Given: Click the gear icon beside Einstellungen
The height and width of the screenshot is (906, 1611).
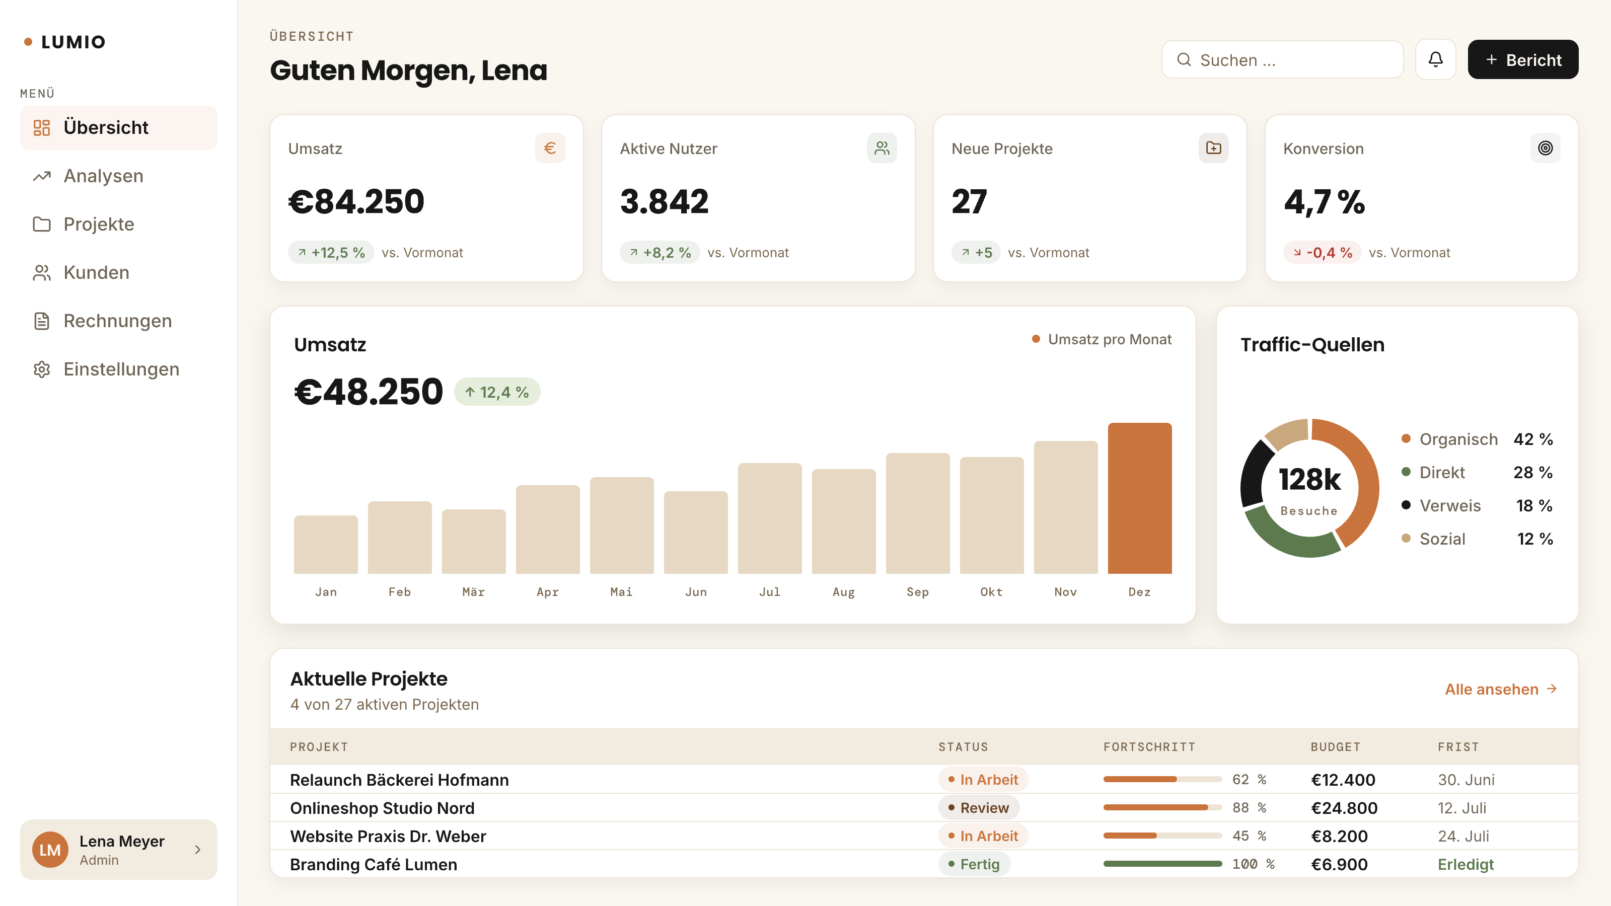Looking at the screenshot, I should click(x=42, y=369).
